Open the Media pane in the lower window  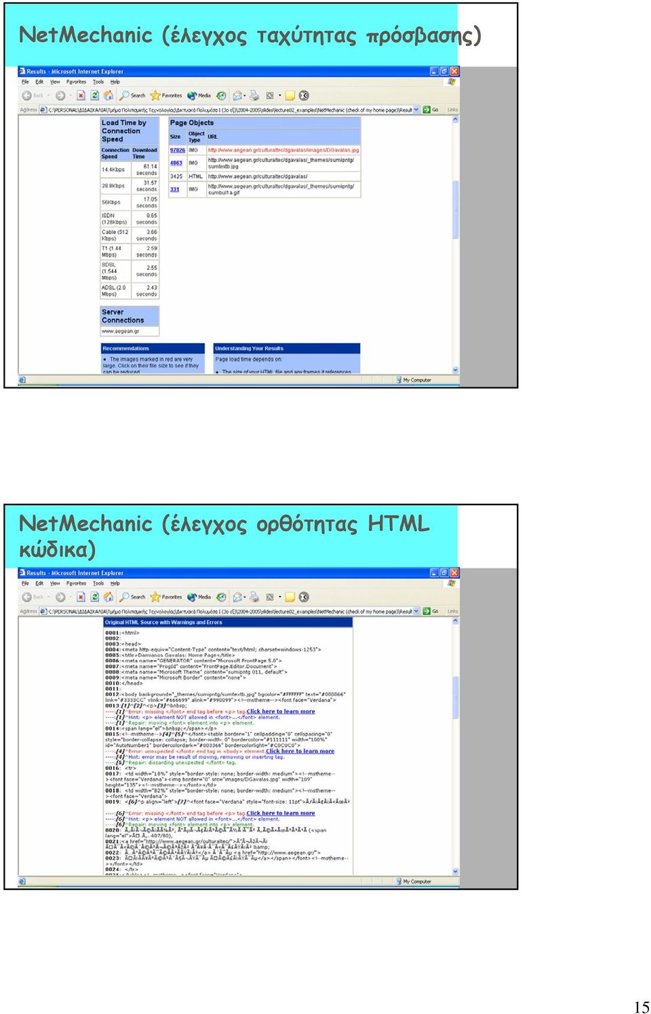(199, 597)
